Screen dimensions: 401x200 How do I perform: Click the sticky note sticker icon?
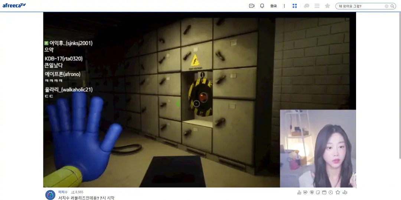point(318,192)
